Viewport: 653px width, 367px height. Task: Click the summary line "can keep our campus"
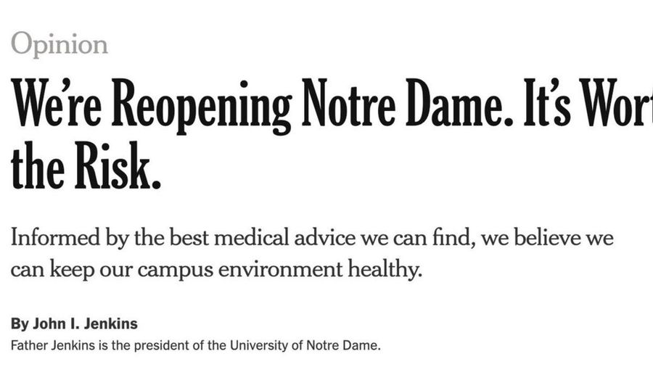coord(216,270)
